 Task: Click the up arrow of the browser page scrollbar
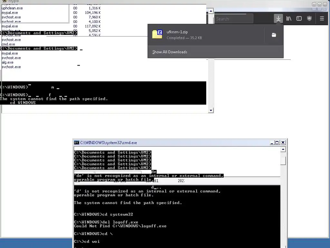211,11
